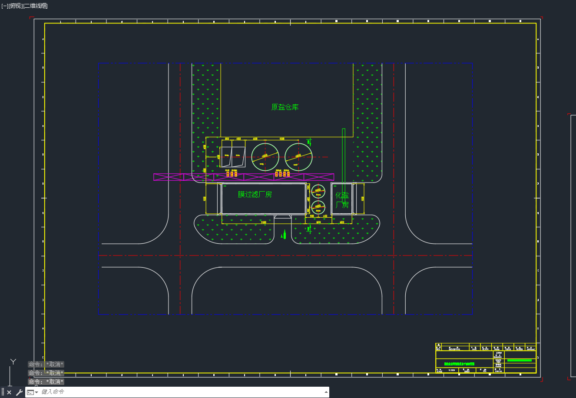Viewport: 576px width, 398px height.
Task: Select the magenta pipe rack truss
Action: [x=244, y=177]
